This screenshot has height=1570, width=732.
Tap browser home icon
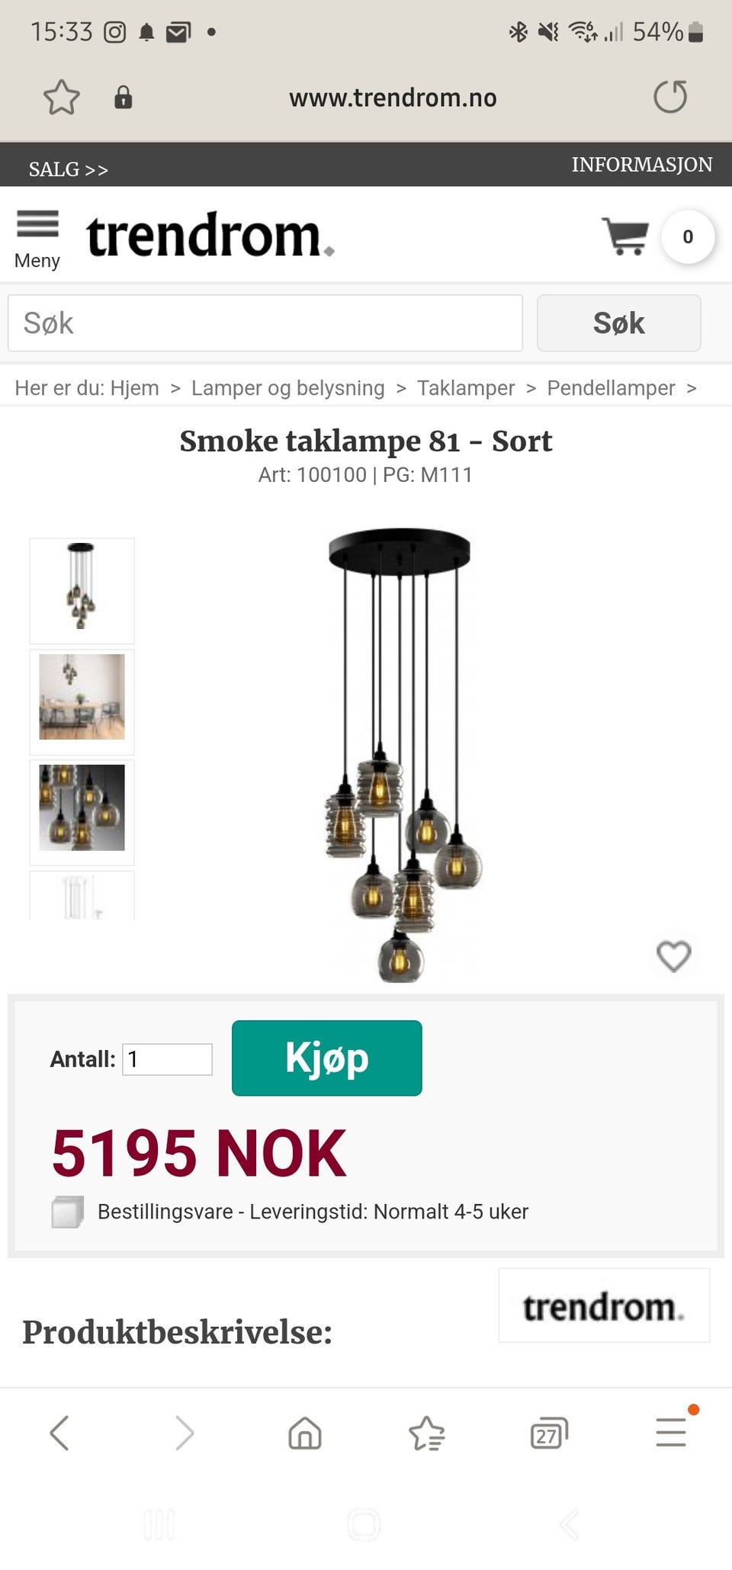tap(305, 1433)
